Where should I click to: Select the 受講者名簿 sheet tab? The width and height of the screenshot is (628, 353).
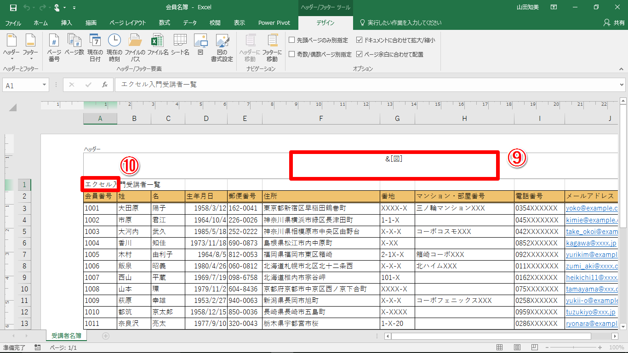point(66,336)
